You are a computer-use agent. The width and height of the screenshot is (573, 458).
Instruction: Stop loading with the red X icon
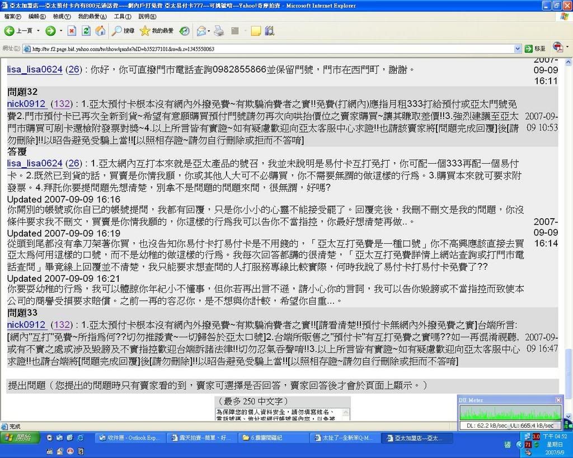72,31
